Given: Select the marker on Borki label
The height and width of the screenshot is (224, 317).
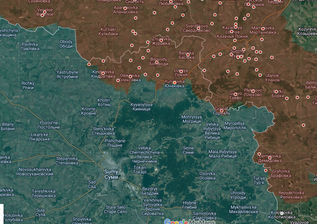Looking at the screenshot, I should tap(276, 92).
